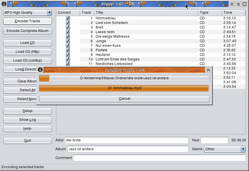Click the Select All button
Image resolution: width=249 pixels, height=171 pixels.
coord(20,90)
